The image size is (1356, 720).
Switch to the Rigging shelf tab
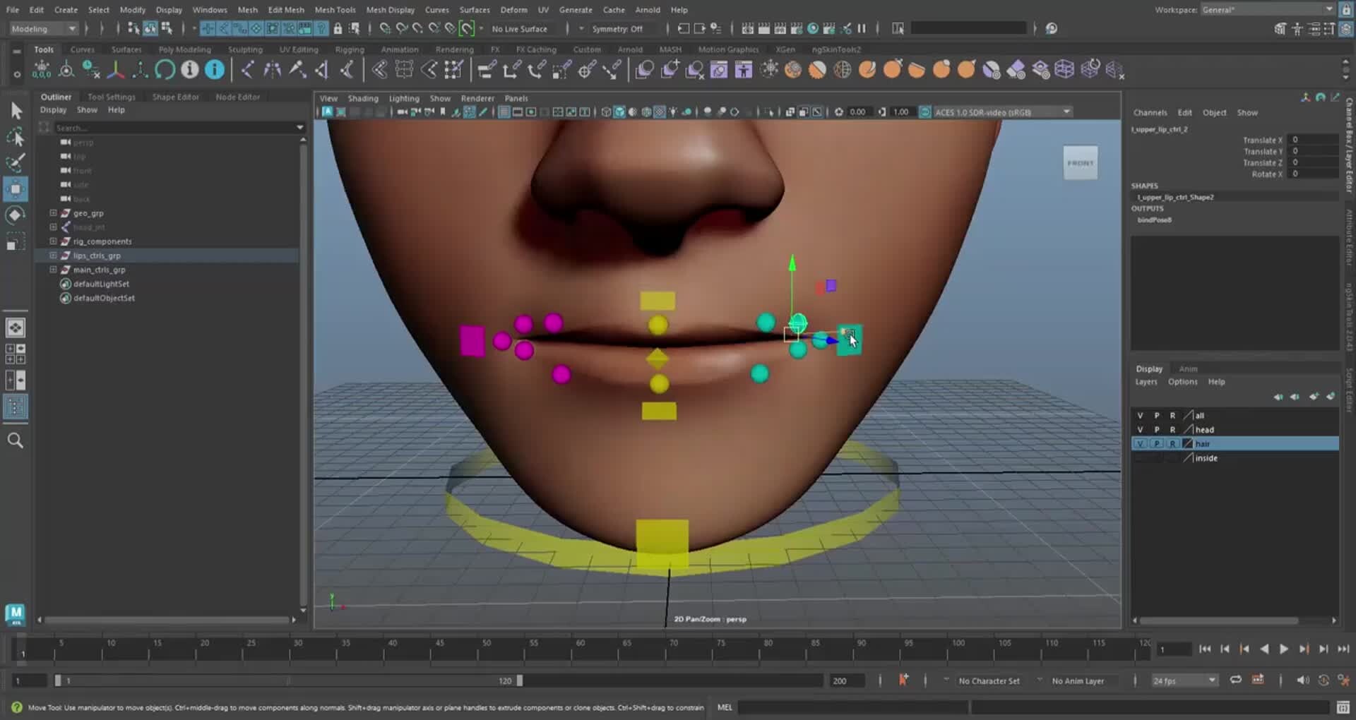pyautogui.click(x=350, y=49)
